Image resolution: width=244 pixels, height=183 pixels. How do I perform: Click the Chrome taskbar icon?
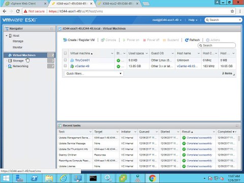point(152,178)
